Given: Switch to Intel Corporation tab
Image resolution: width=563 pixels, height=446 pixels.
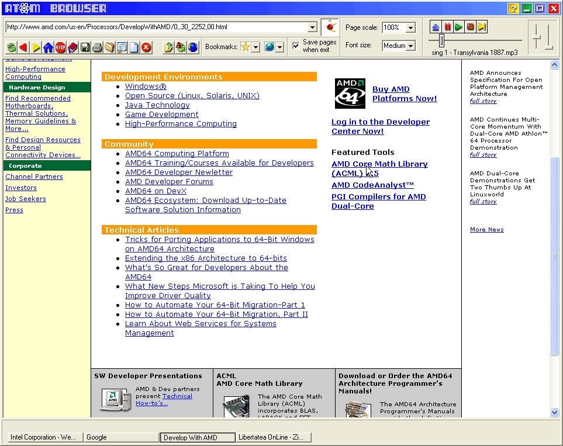Looking at the screenshot, I should tap(45, 437).
